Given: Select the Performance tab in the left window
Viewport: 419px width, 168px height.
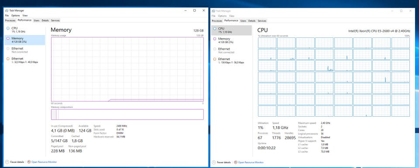Looking at the screenshot, I should 24,20.
